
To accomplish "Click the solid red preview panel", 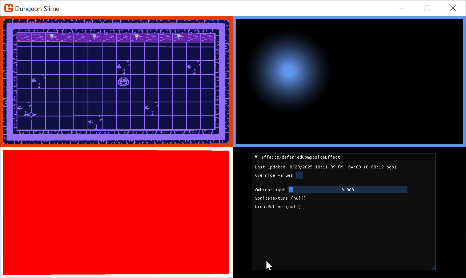I will [x=116, y=212].
